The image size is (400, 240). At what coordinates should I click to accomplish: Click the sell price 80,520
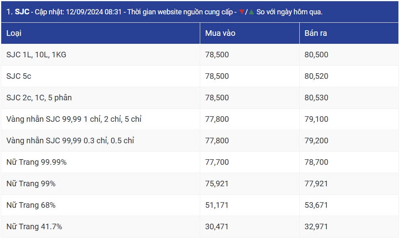tap(316, 76)
